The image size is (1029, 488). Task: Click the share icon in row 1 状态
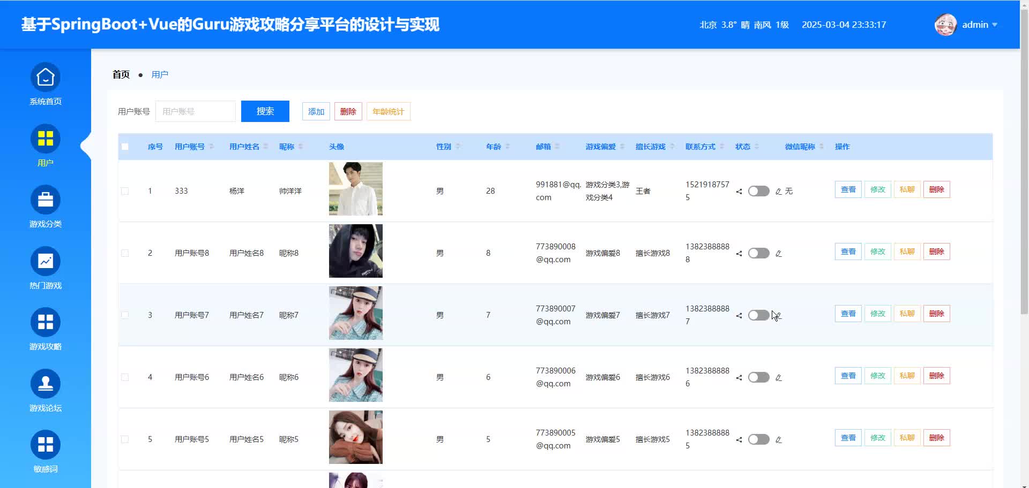pyautogui.click(x=739, y=192)
